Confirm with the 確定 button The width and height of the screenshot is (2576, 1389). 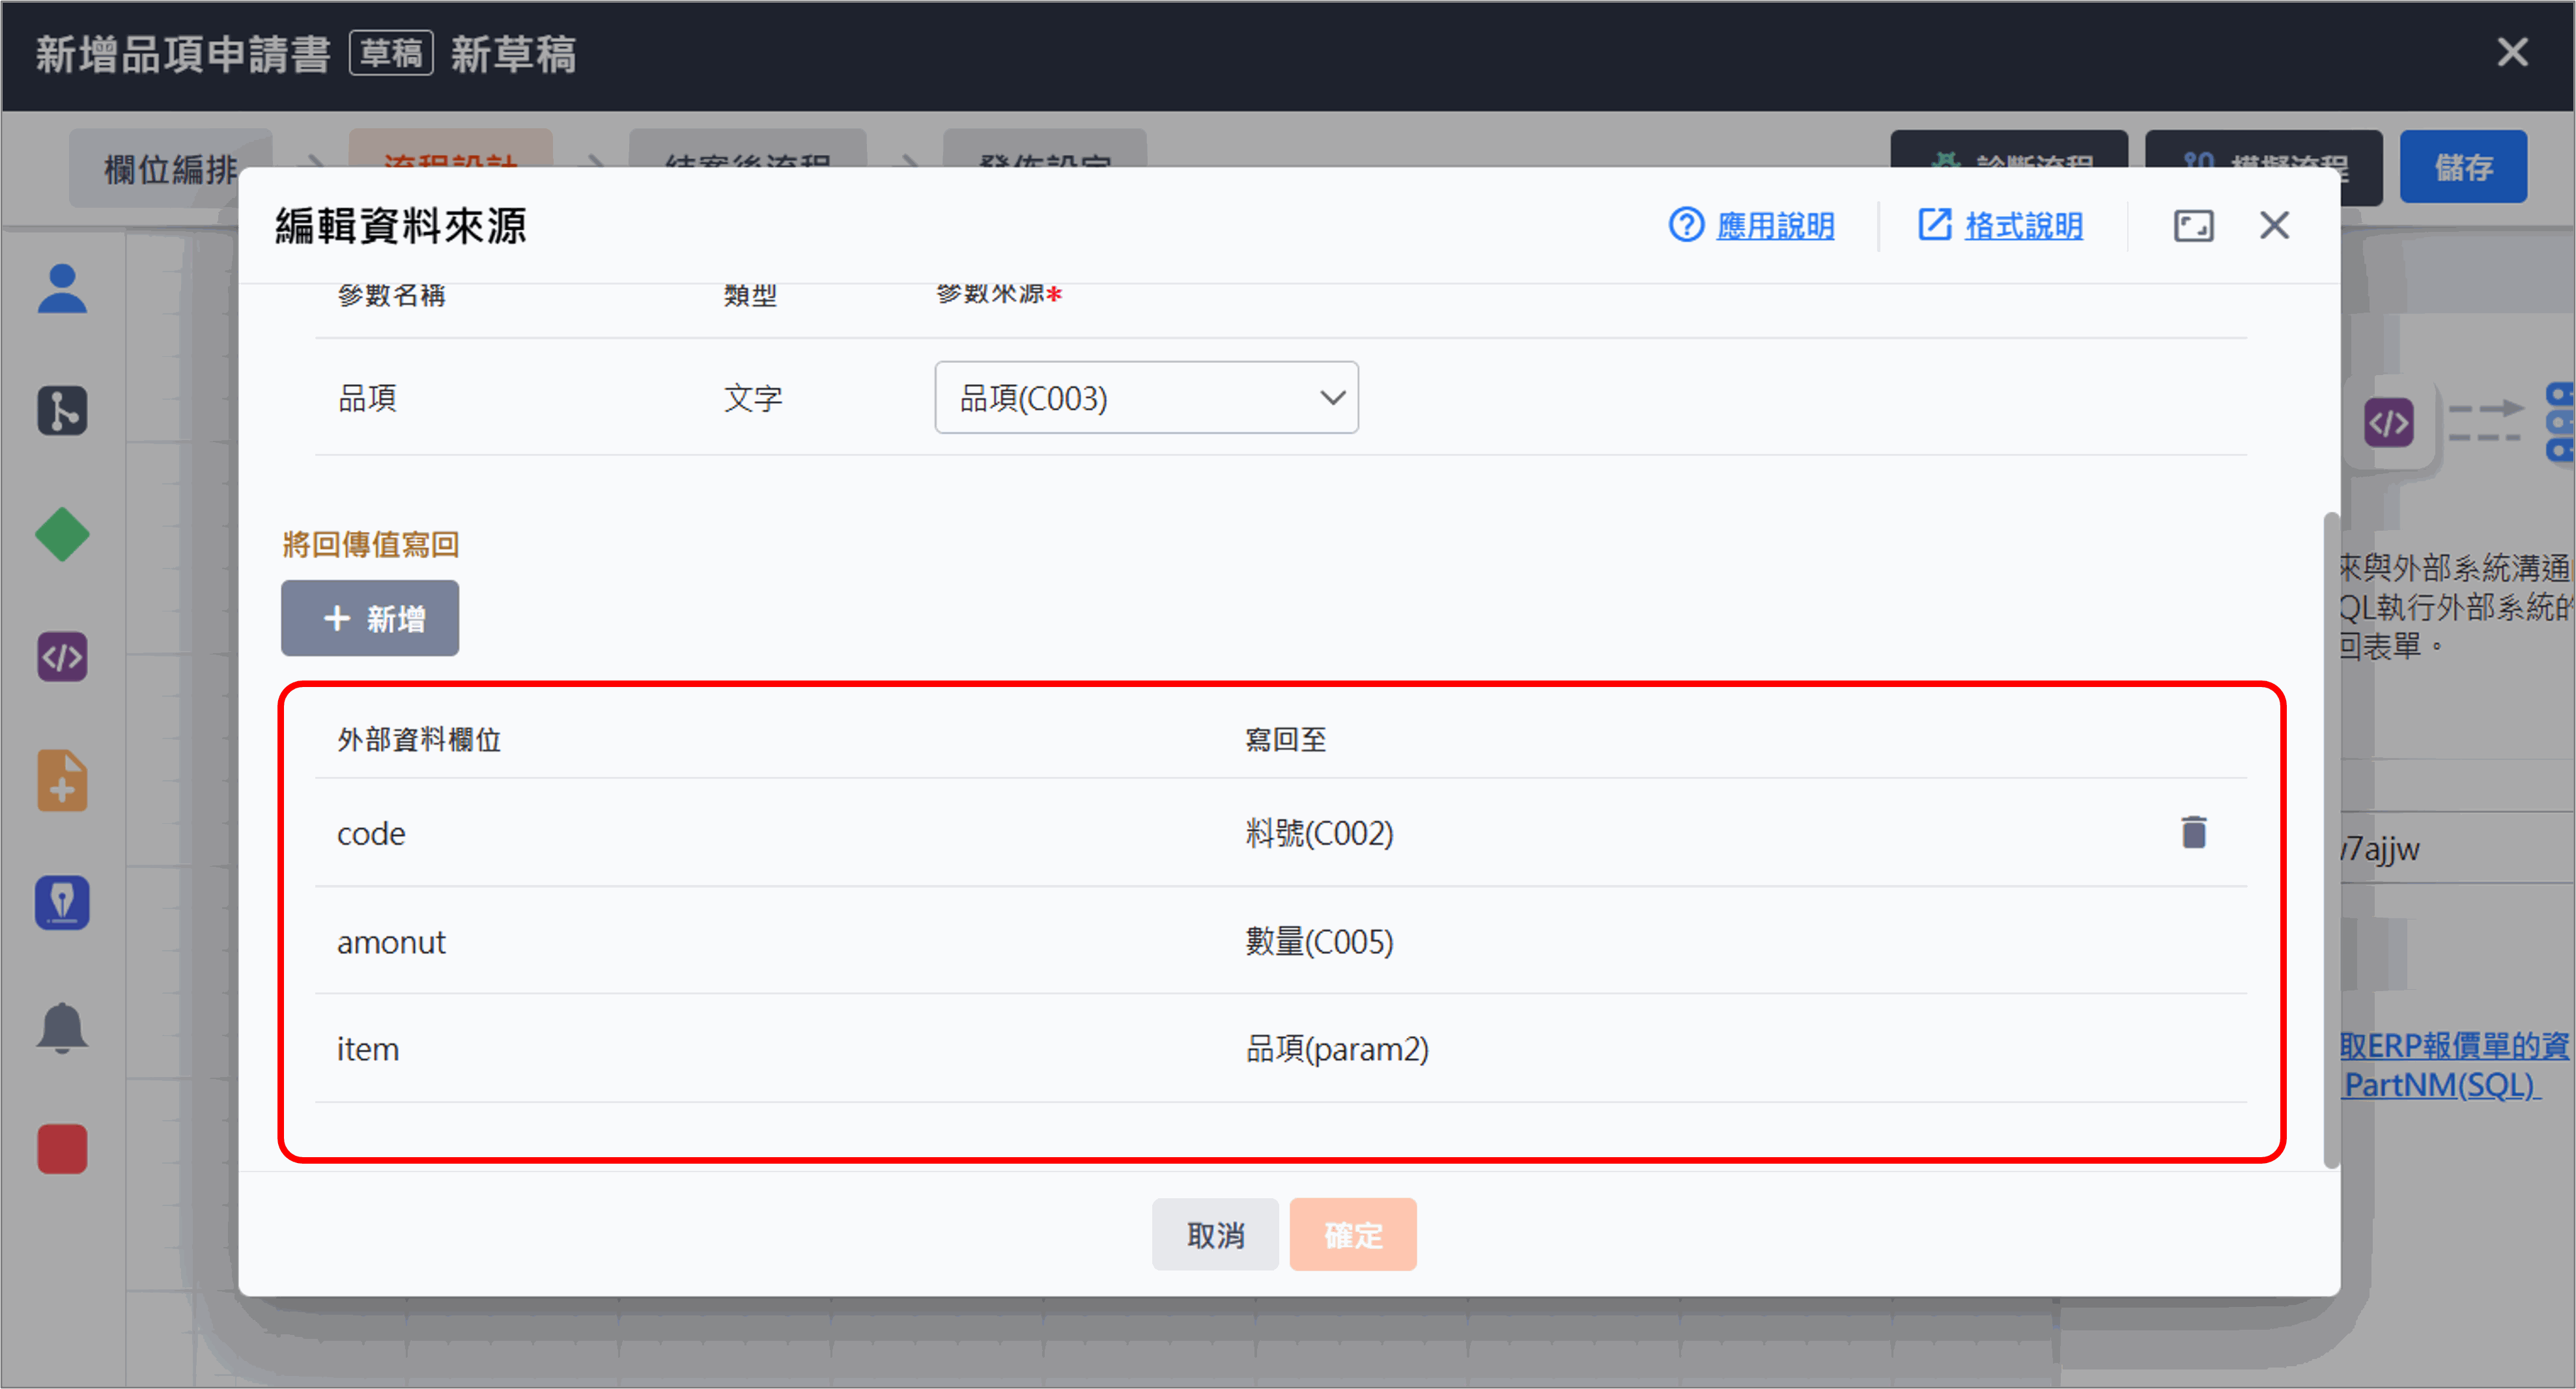[1352, 1235]
